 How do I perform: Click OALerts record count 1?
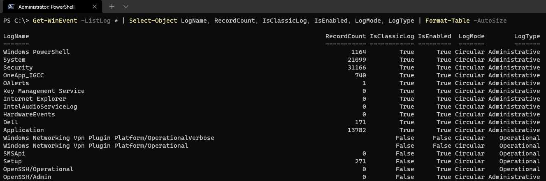pos(364,83)
